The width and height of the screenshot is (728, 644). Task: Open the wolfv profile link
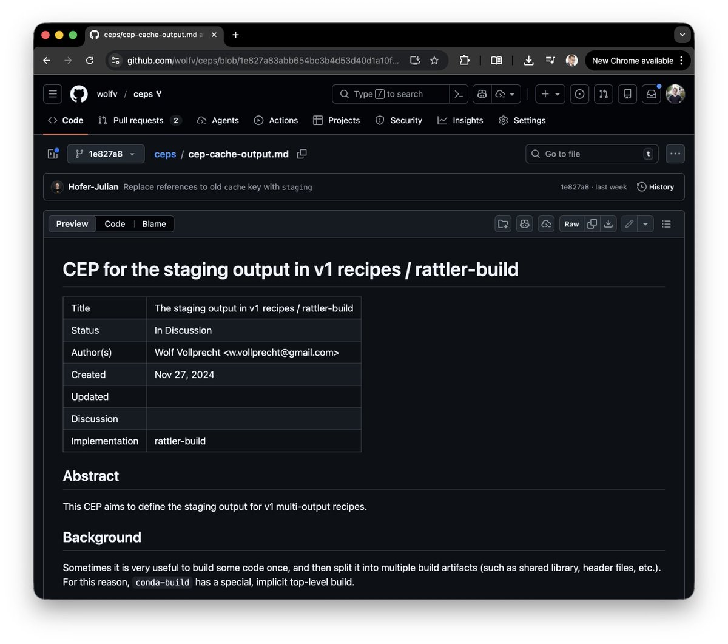pos(107,94)
